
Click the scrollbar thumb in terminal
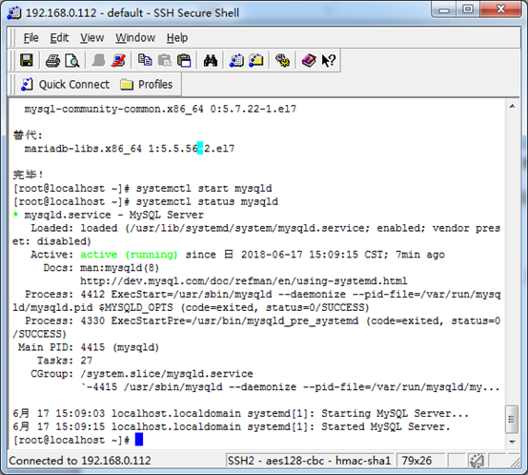coord(512,420)
